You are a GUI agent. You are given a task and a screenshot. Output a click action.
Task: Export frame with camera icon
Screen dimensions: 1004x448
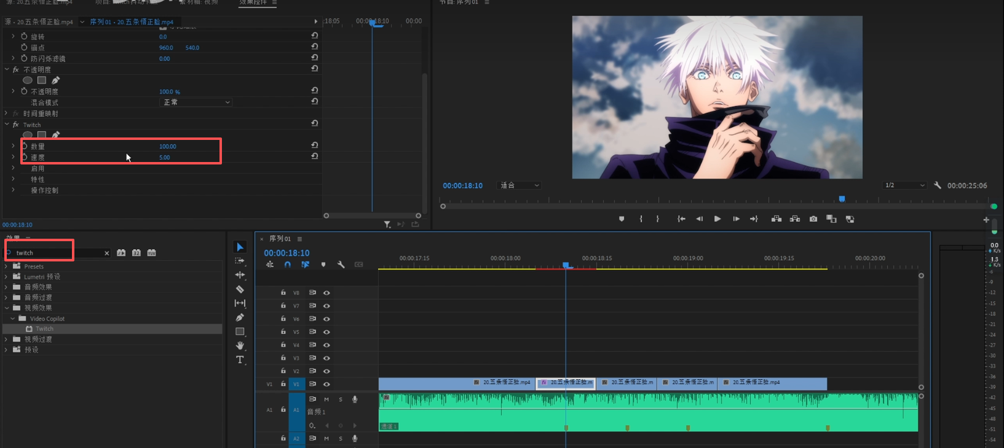813,219
